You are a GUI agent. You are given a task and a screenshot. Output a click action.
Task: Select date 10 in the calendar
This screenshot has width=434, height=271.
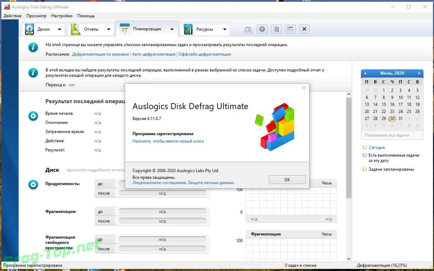401,97
